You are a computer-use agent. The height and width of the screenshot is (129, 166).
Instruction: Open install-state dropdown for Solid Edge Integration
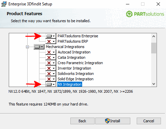click(51, 79)
